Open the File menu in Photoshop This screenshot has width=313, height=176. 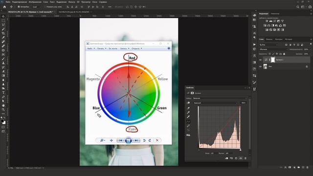pos(8,2)
